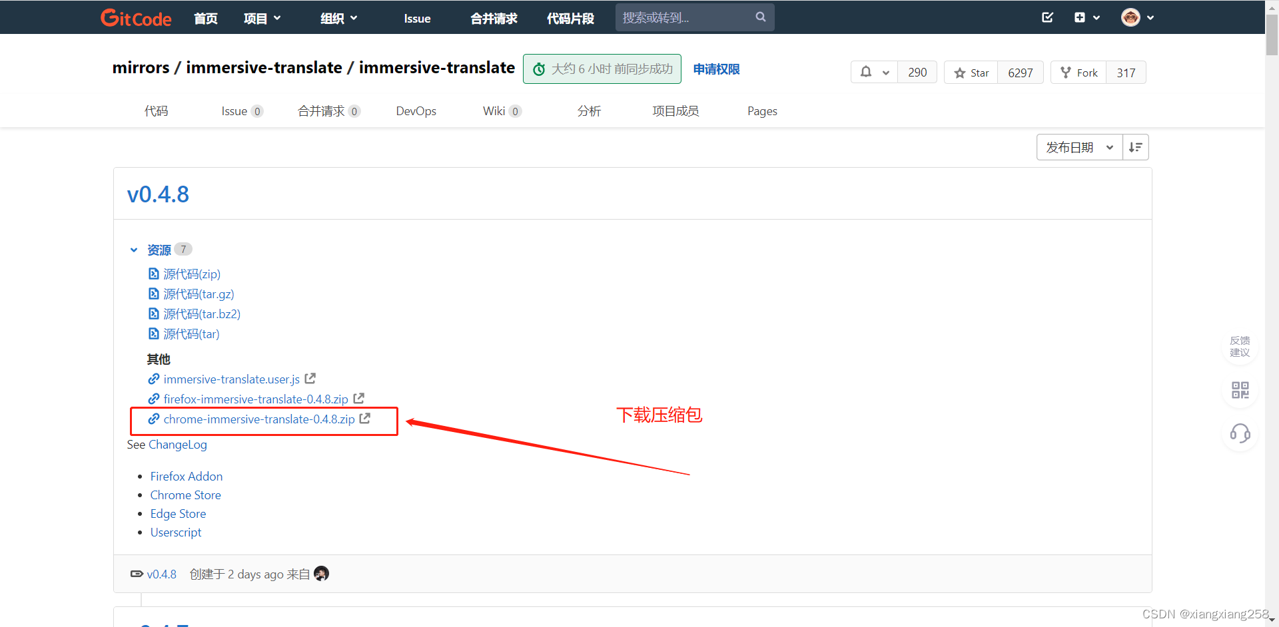The image size is (1279, 627).
Task: Go to 首页 in the navbar
Action: click(206, 18)
